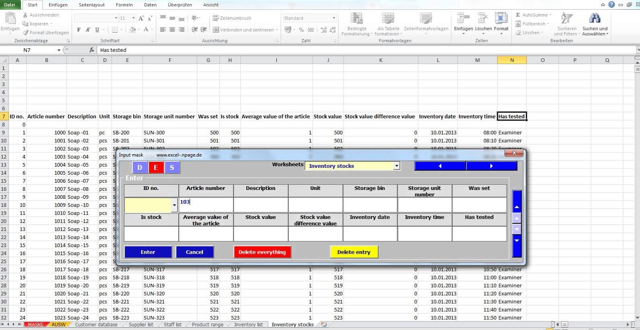640x330 pixels.
Task: Open Sortieren und Filtern menu
Action: pos(566,24)
